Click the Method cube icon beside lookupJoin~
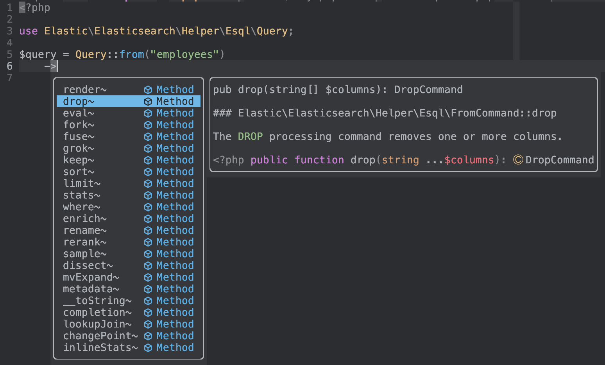The width and height of the screenshot is (605, 365). pyautogui.click(x=149, y=324)
